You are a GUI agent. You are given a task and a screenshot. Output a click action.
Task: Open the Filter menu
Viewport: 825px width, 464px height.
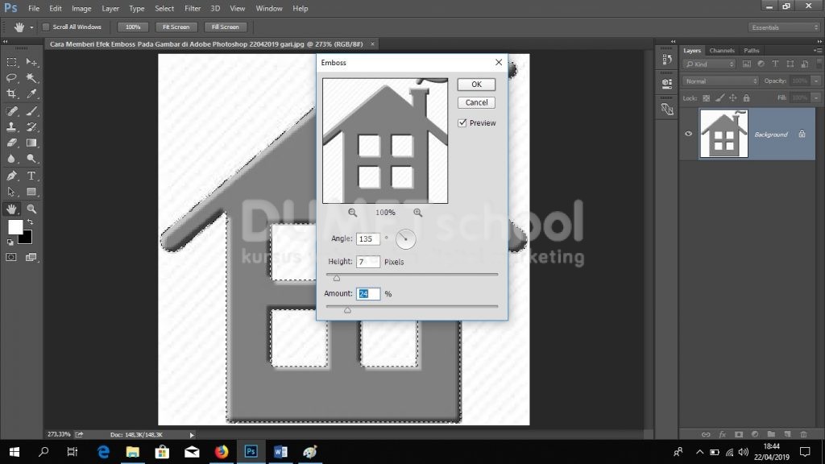(x=192, y=8)
